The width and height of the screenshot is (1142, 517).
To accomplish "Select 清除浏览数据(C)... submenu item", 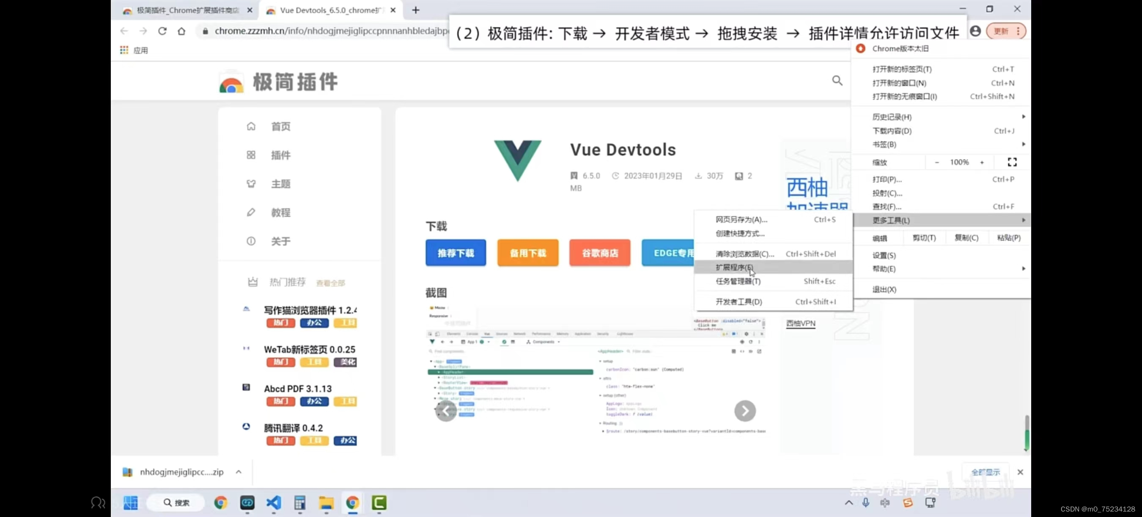I will pyautogui.click(x=773, y=254).
